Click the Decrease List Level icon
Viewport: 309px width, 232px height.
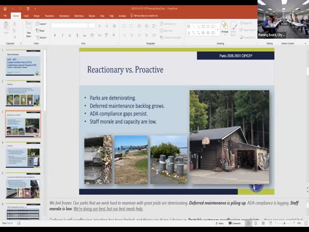[139, 26]
